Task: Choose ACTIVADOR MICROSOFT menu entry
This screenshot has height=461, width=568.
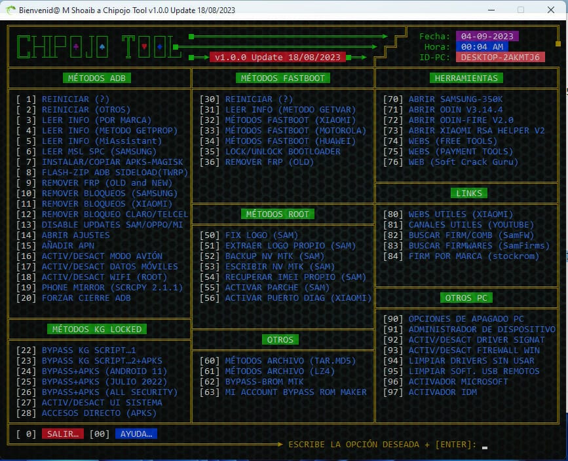Action: click(458, 381)
